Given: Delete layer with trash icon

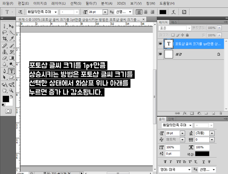Looking at the screenshot, I should coord(220,113).
